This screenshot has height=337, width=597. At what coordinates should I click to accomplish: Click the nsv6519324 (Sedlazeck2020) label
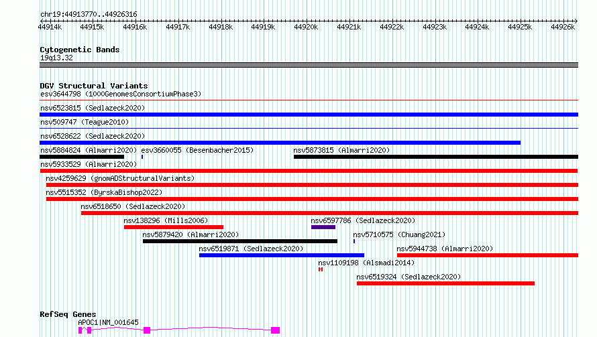point(409,277)
